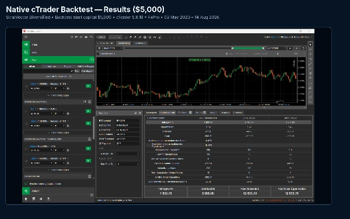
Task: Open more drawing tools via three dots
Action: click(310, 102)
